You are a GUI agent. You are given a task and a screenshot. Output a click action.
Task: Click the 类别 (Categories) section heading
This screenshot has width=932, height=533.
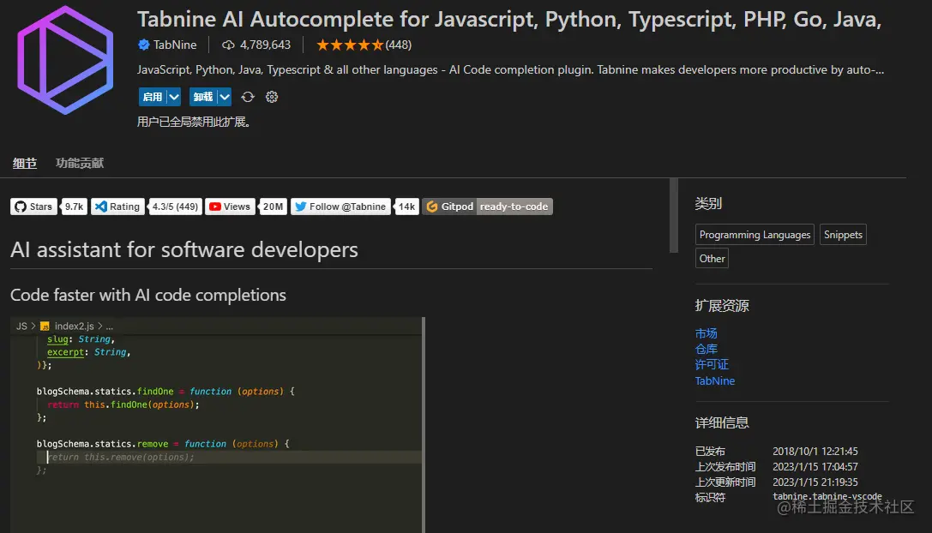coord(708,204)
